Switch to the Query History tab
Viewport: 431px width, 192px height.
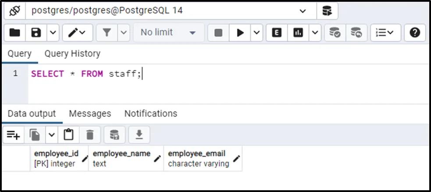pyautogui.click(x=72, y=53)
